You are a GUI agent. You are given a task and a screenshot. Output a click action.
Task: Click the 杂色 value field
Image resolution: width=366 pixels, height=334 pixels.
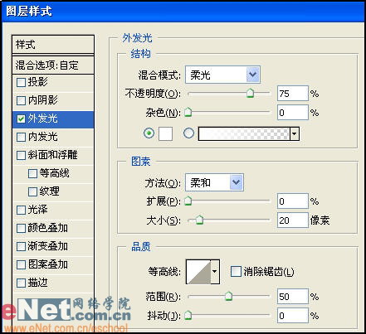[x=293, y=112]
